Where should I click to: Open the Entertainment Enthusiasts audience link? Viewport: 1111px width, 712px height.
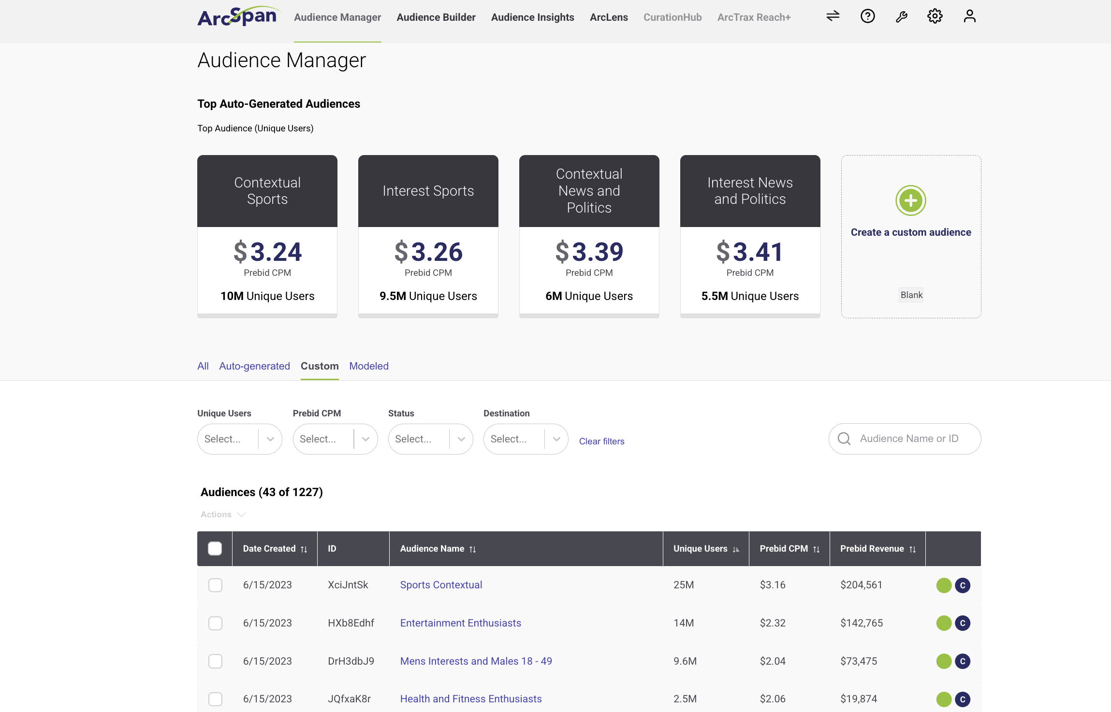[460, 623]
